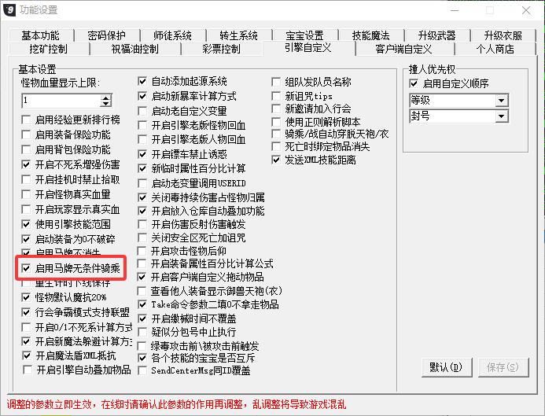Uncheck 自动添加起源系统
Viewport: 545px width, 416px height.
click(142, 81)
